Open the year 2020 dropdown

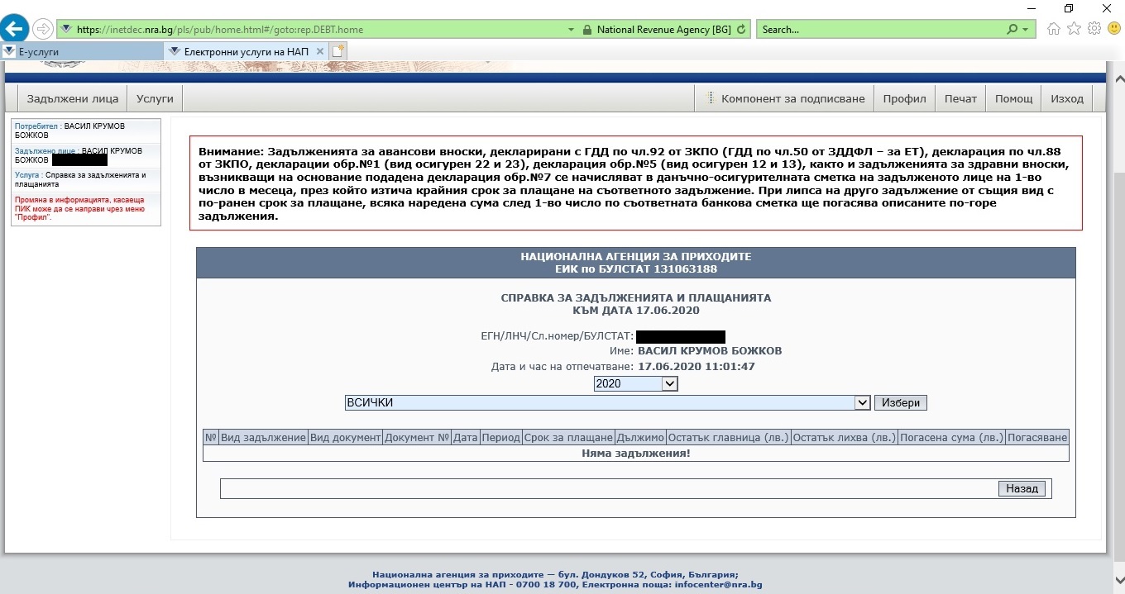[x=635, y=384]
